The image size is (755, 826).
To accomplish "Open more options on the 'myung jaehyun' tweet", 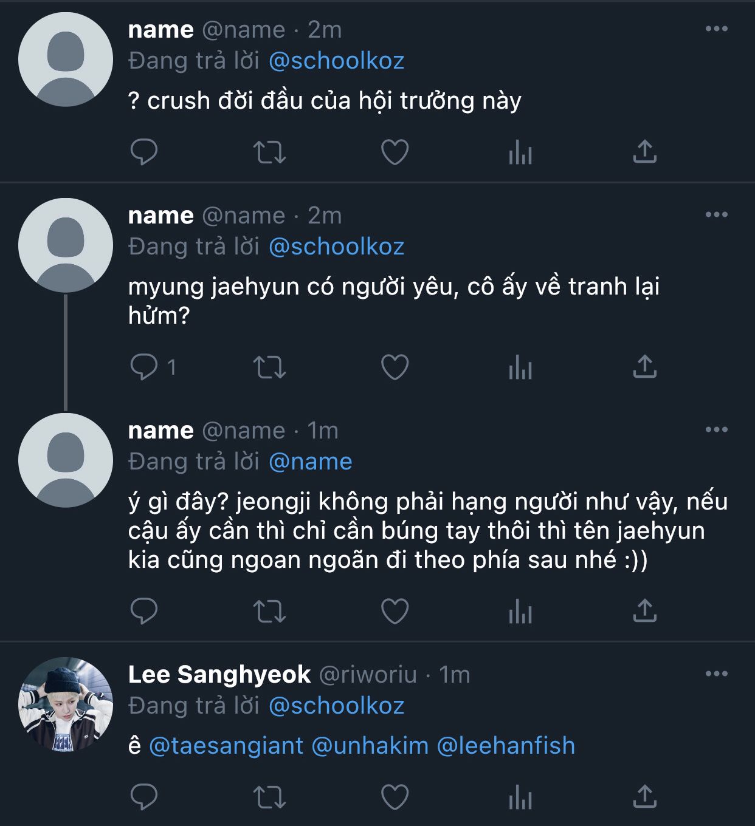I will (716, 215).
